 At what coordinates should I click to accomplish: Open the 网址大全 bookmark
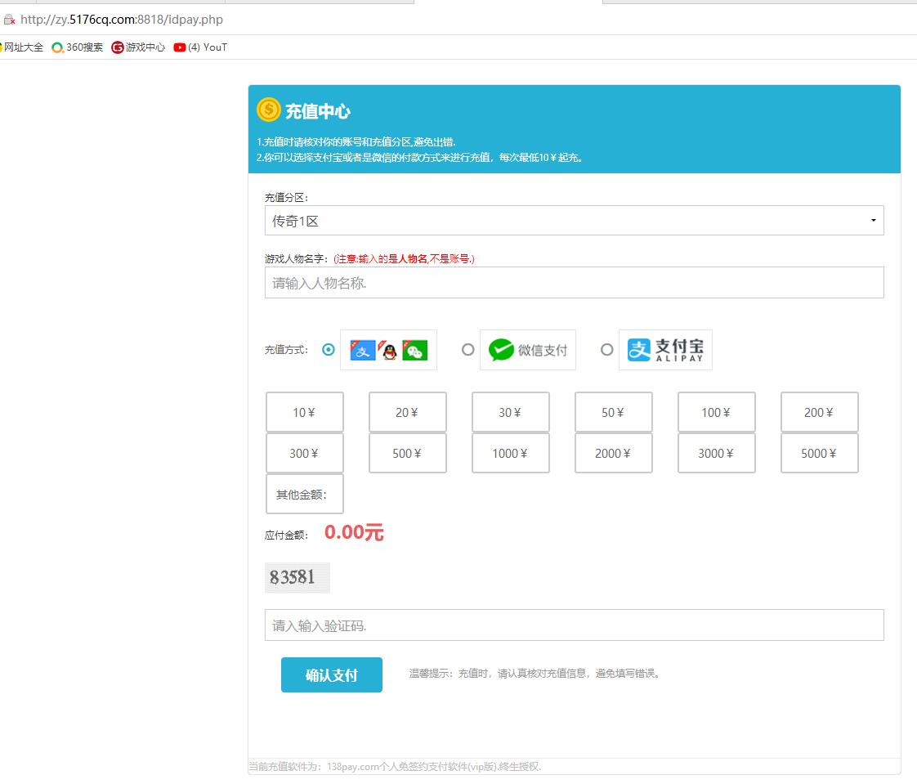click(x=22, y=47)
